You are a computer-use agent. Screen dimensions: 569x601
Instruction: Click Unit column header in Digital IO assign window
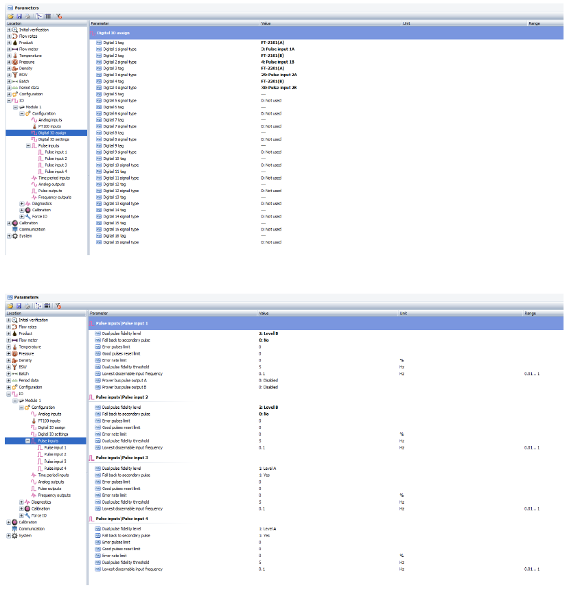[x=464, y=23]
